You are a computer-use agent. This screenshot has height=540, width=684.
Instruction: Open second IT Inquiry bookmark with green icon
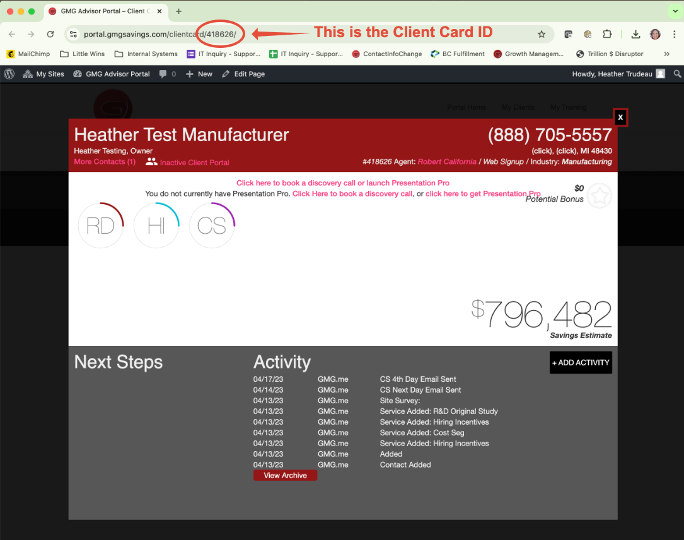pos(306,54)
